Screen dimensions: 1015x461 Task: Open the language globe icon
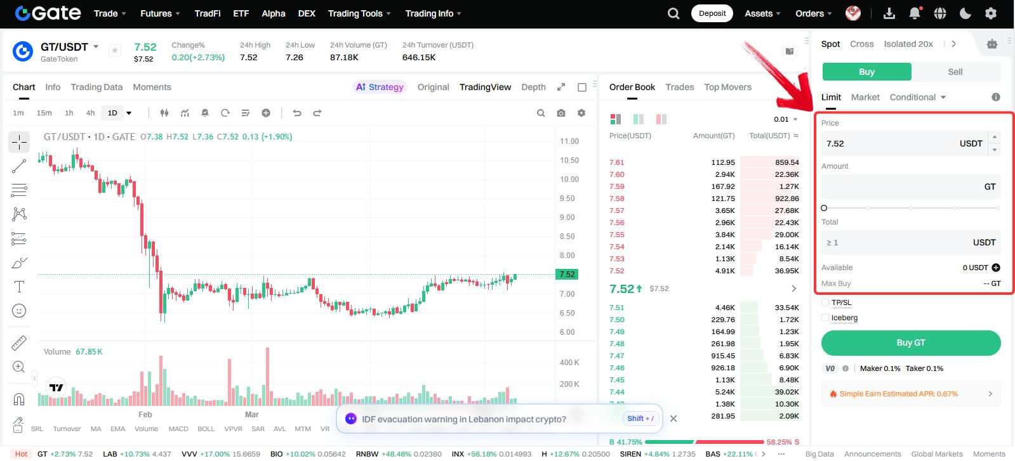(x=940, y=13)
